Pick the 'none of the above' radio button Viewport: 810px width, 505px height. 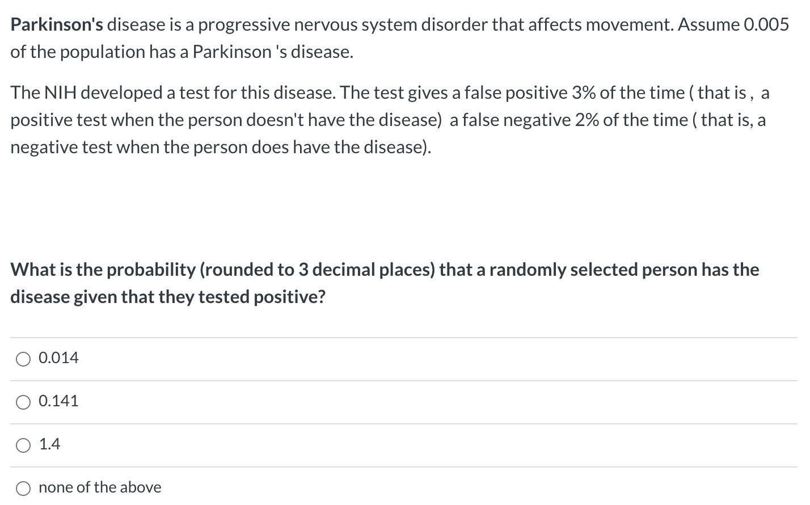click(x=23, y=488)
